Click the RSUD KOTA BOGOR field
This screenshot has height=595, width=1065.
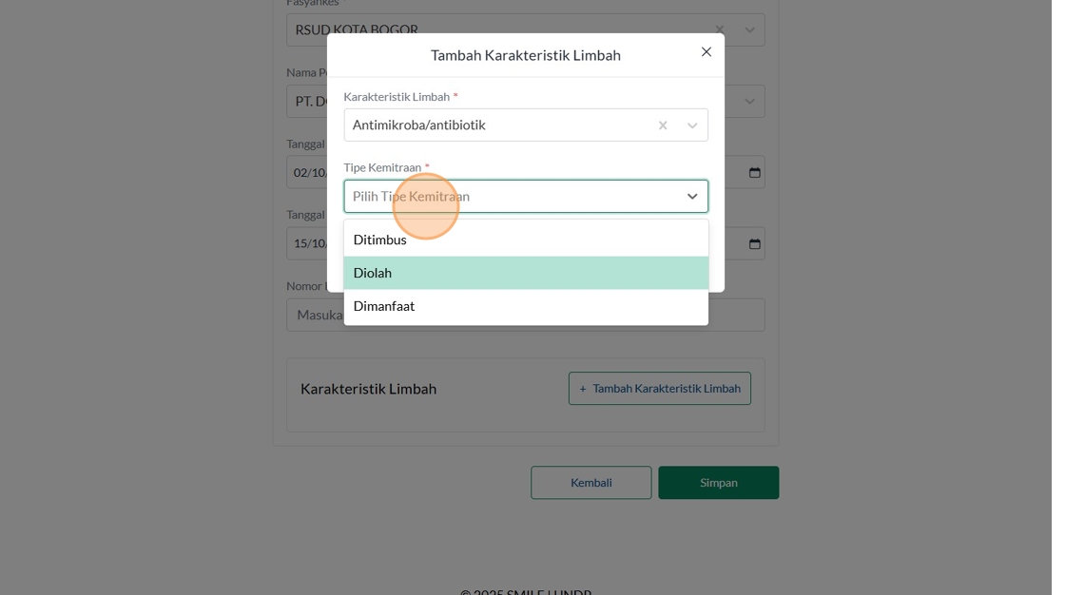click(306, 28)
